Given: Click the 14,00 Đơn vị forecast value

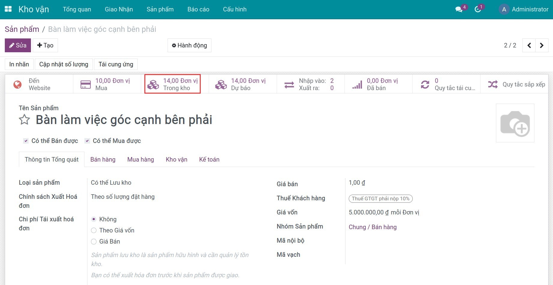Looking at the screenshot, I should (248, 81).
